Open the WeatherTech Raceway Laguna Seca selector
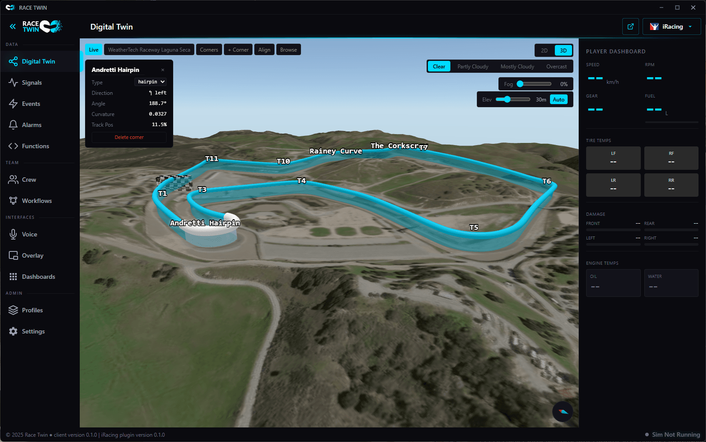 [x=149, y=50]
